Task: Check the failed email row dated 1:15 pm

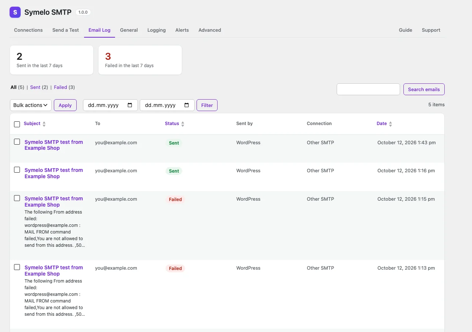Action: tap(17, 198)
